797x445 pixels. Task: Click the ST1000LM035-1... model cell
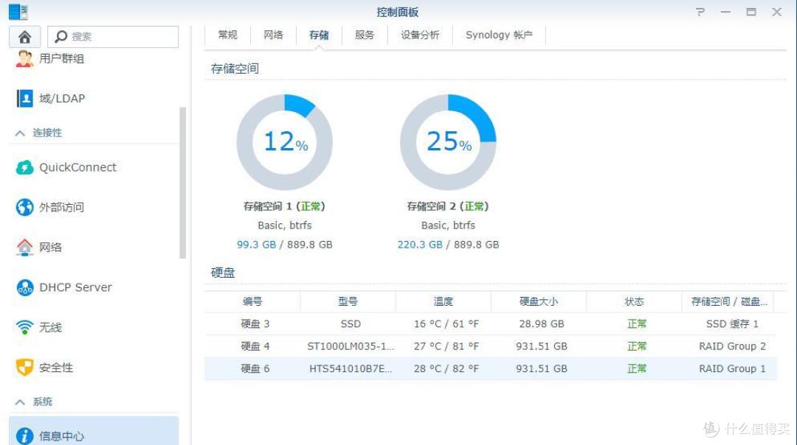coord(351,346)
